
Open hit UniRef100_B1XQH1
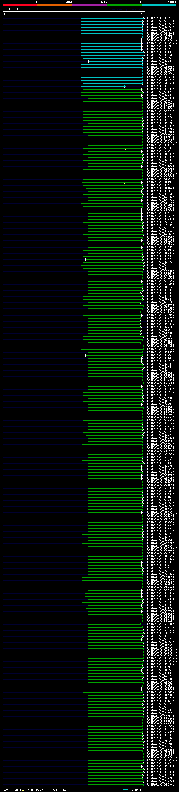[x=160, y=299]
